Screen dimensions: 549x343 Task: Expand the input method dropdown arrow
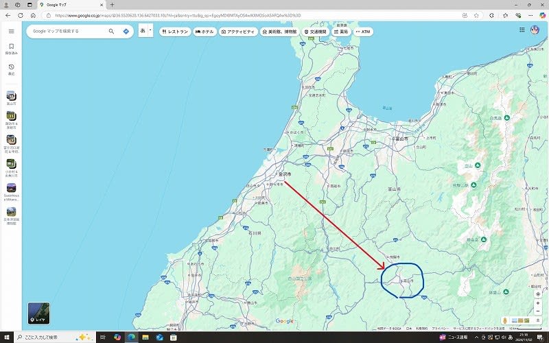point(150,30)
